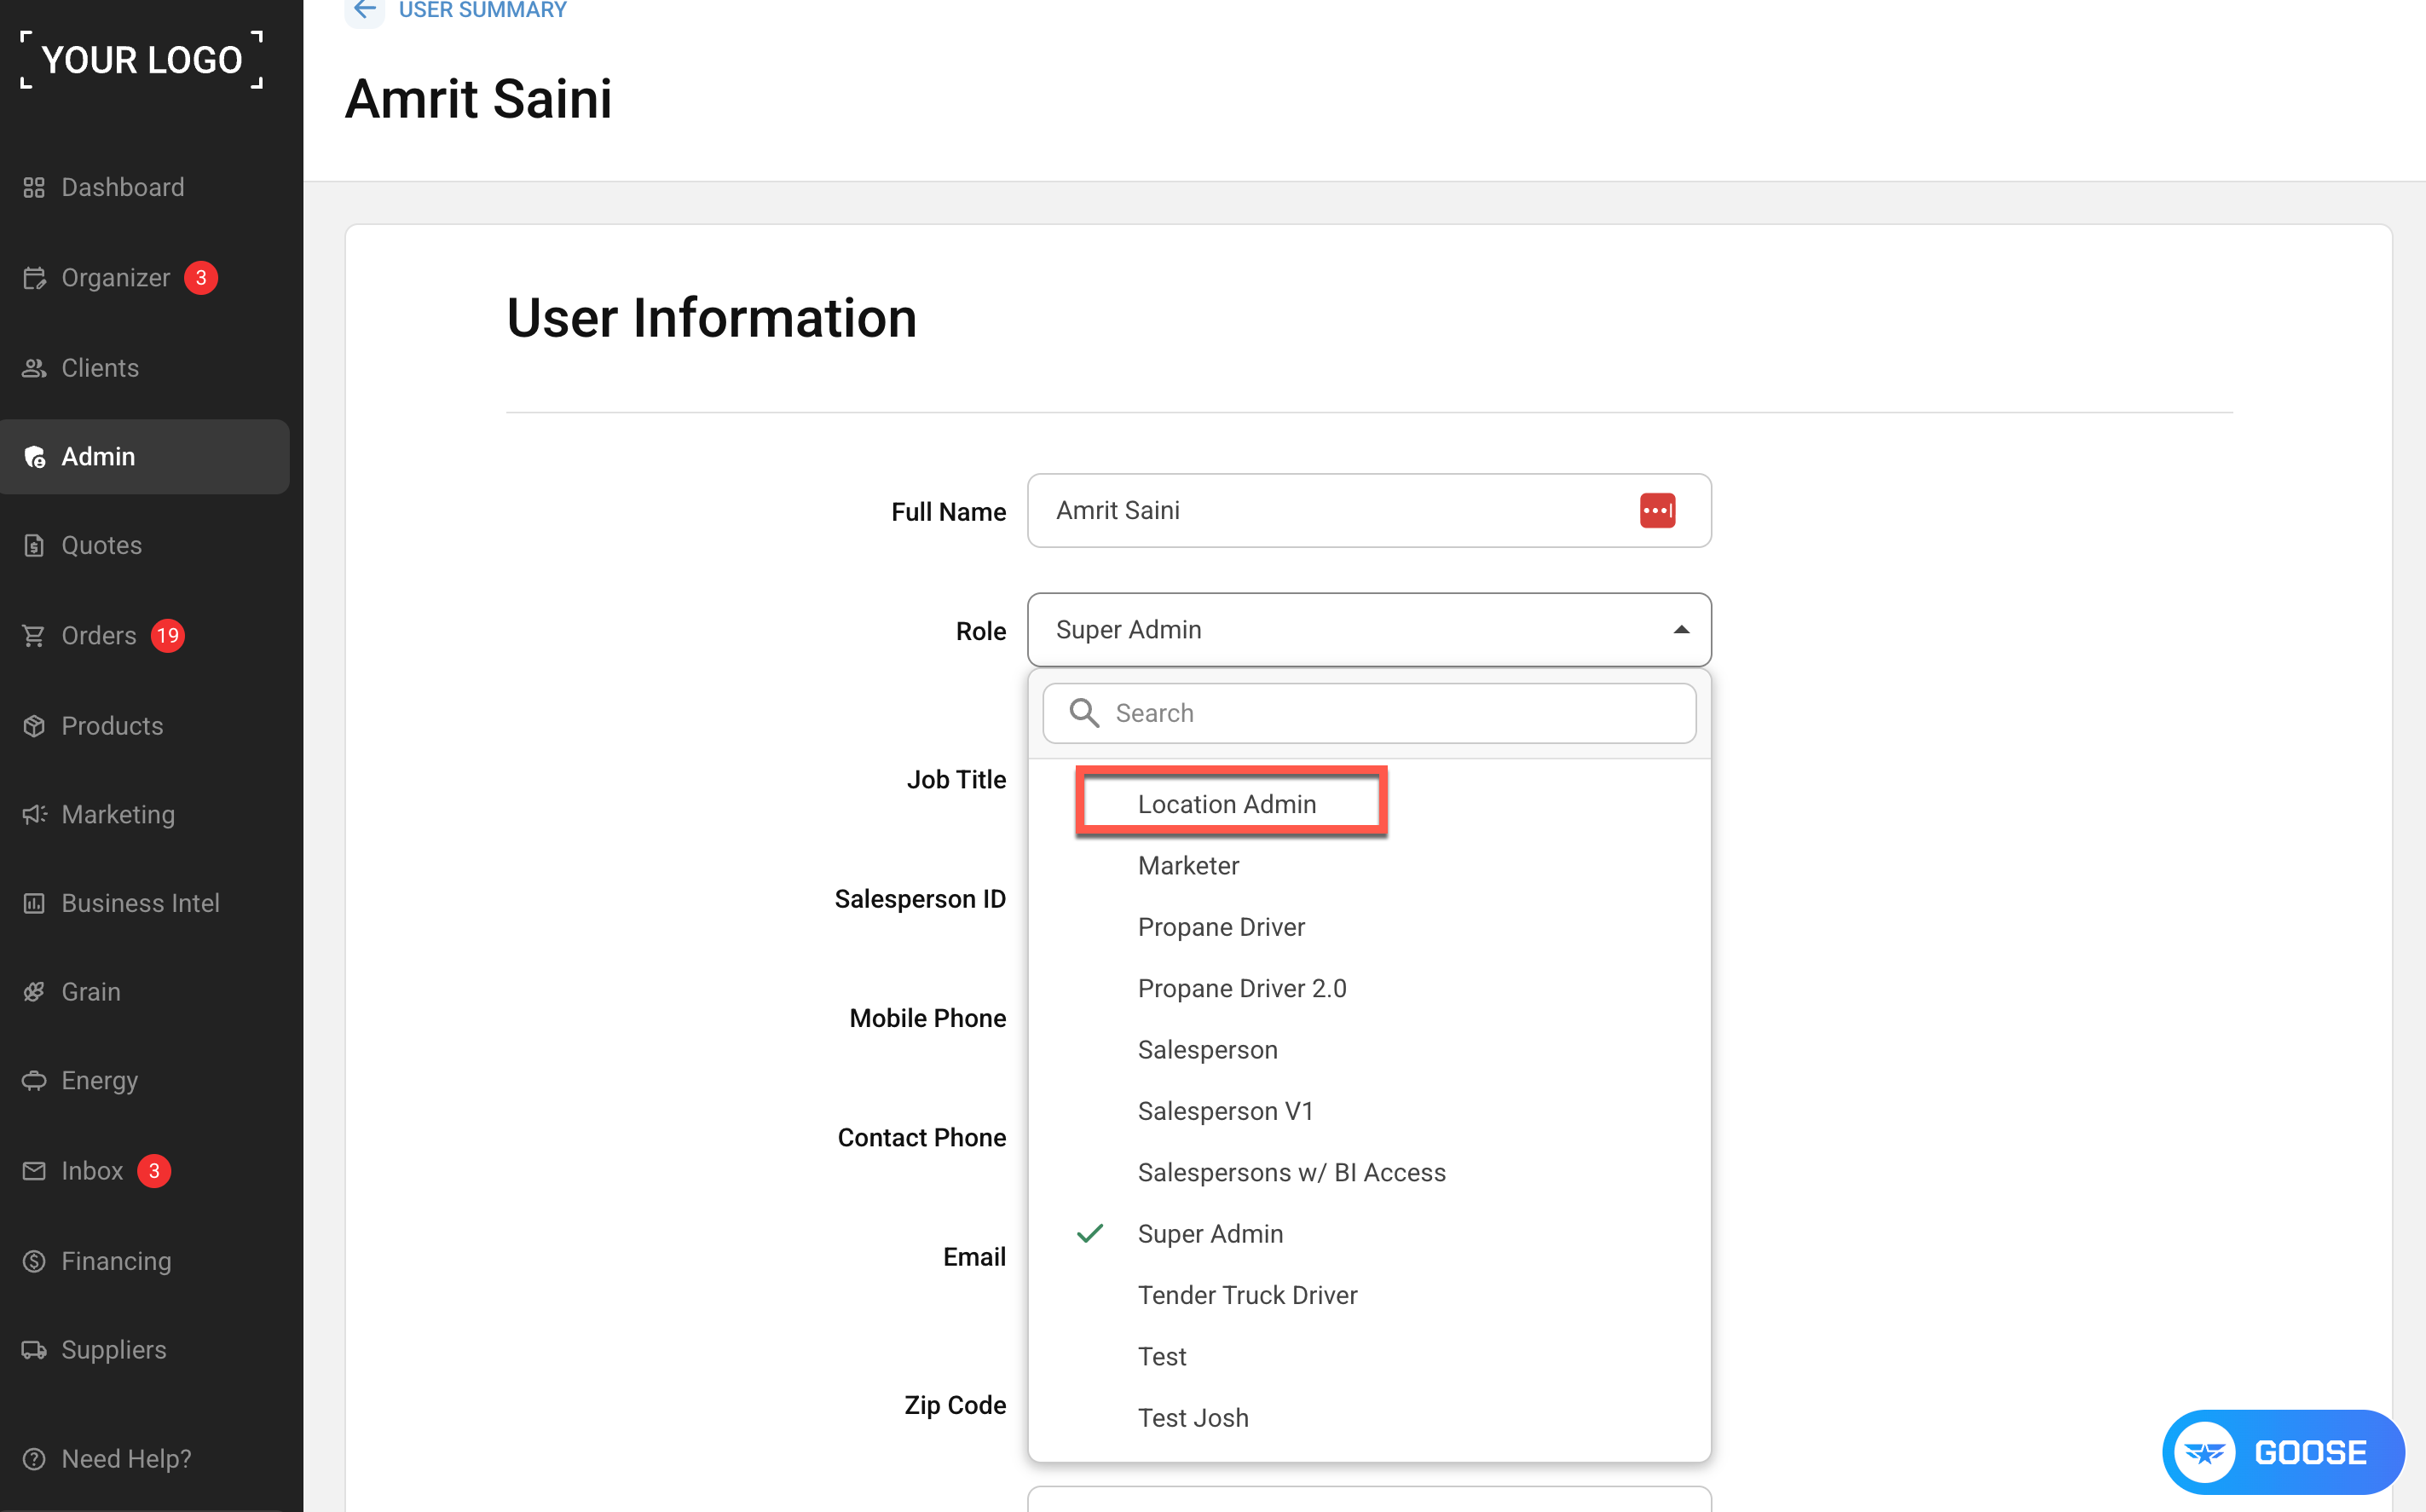Choose Salespersons w/ BI Access role
The height and width of the screenshot is (1512, 2426).
(1291, 1172)
